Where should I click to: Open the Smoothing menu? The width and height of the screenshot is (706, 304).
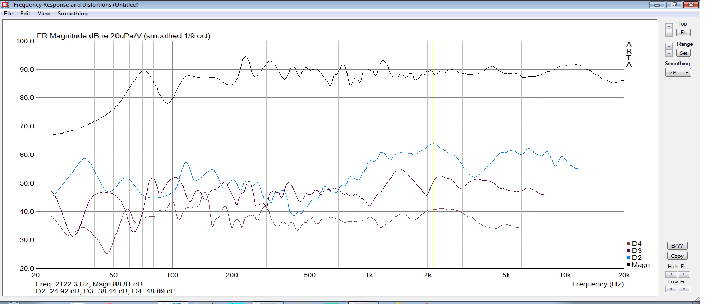point(73,14)
